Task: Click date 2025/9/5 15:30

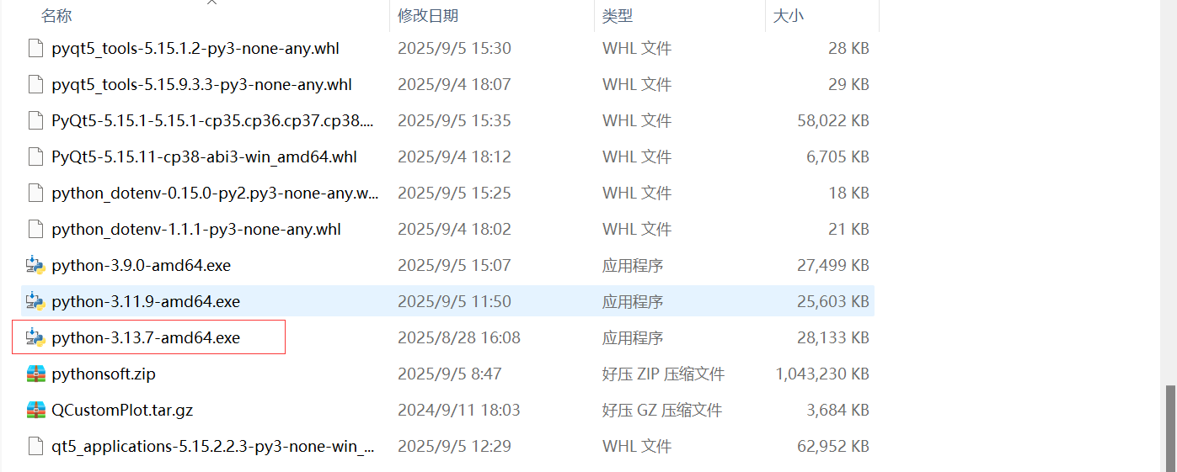Action: pos(454,48)
